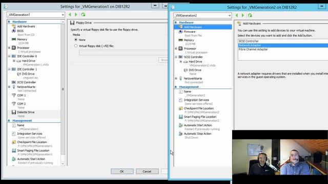Select Automatic Start Action in VMGeneration1

point(31,159)
